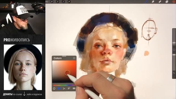176x99 pixels.
Task: Tap the peach color swatch dab on canvas
Action: pos(147,53)
